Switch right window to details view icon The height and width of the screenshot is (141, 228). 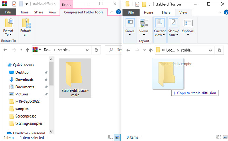point(219,137)
